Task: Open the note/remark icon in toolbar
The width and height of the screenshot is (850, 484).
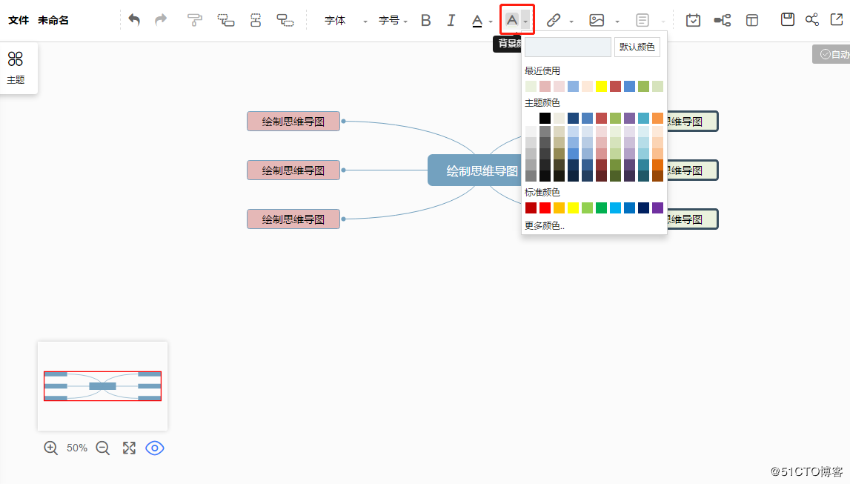Action: coord(642,20)
